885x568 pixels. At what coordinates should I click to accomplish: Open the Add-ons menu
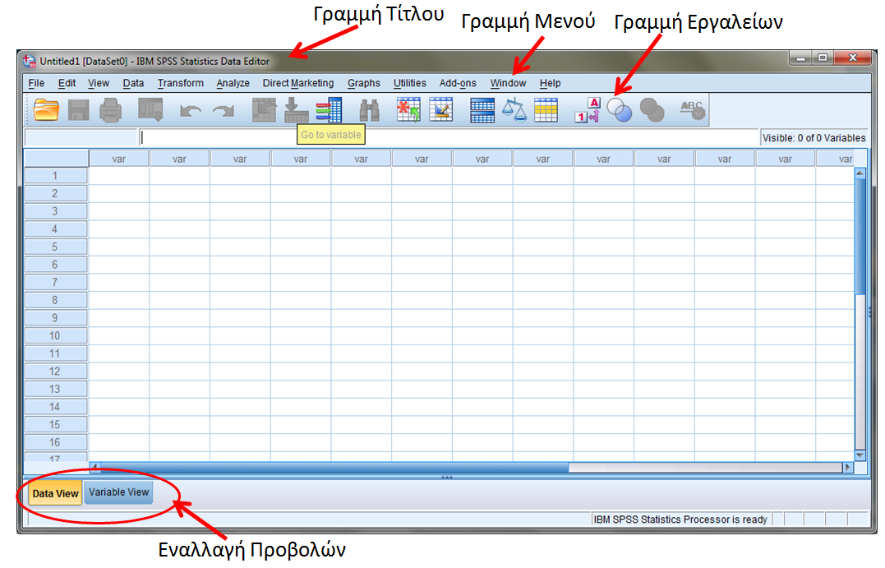pos(458,83)
